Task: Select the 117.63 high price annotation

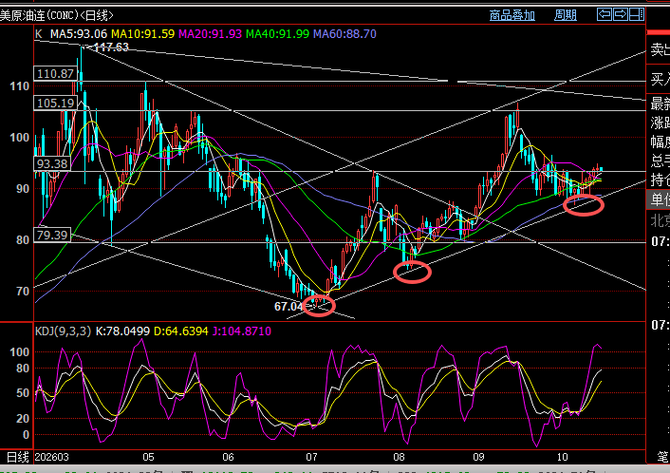Action: tap(111, 47)
